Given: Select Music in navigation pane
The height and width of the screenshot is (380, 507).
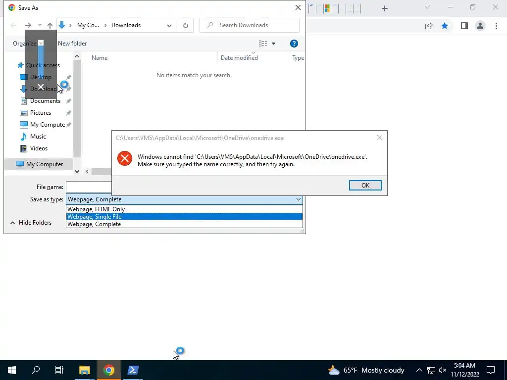Looking at the screenshot, I should (x=38, y=137).
